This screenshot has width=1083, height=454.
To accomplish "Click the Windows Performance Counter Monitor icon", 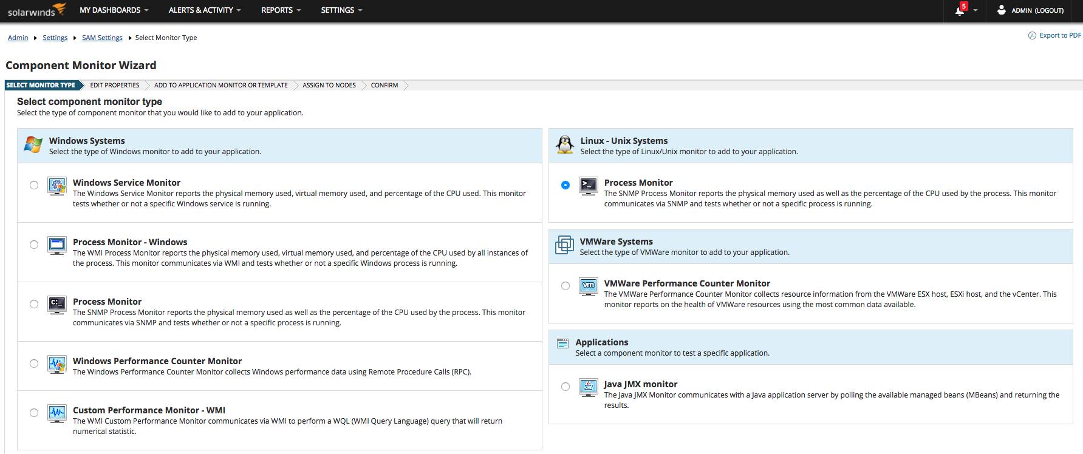I will (x=57, y=364).
